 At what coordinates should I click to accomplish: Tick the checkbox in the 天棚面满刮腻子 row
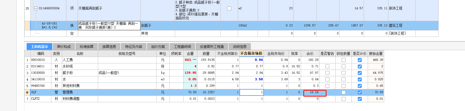229,8
